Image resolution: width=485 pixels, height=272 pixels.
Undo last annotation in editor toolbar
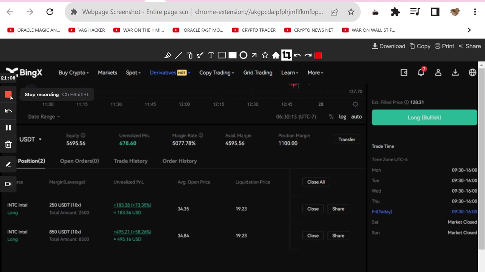(297, 56)
